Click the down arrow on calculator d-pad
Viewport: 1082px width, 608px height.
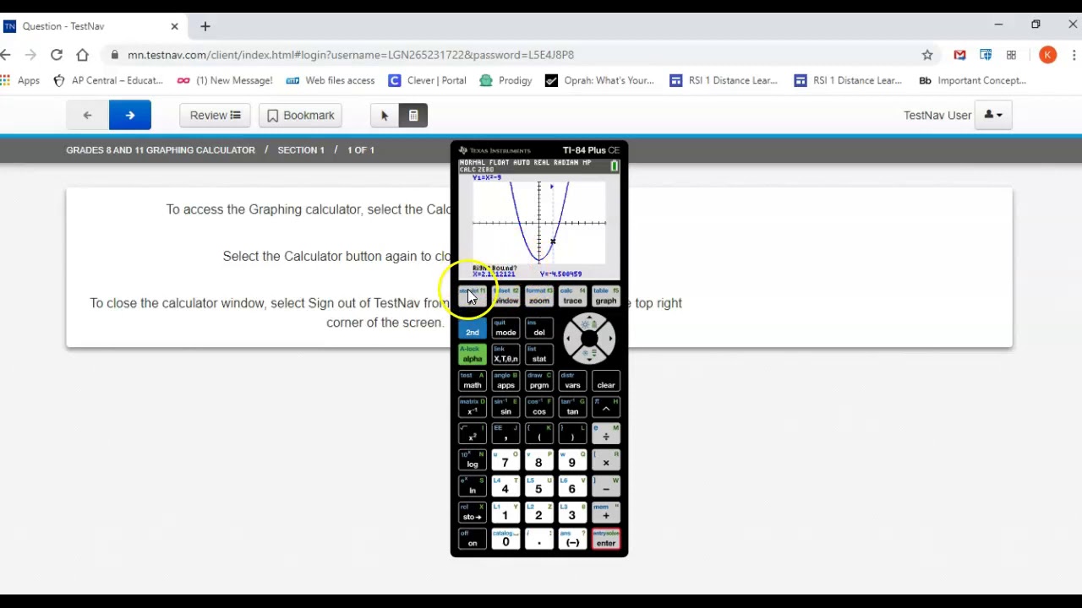(589, 356)
